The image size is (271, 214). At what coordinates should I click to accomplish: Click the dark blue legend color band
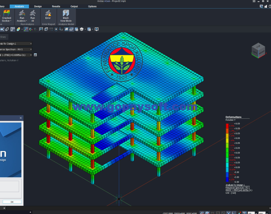tap(227, 179)
